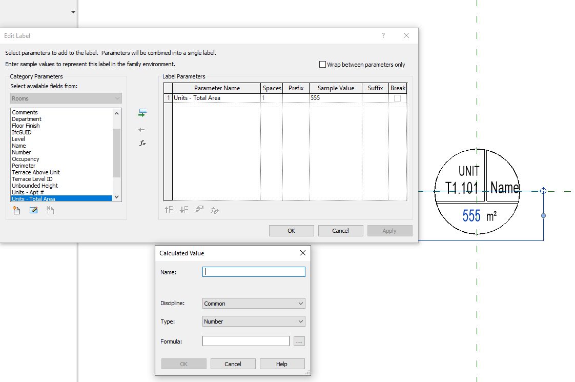Select the Occupancy parameter in the list

[x=25, y=158]
